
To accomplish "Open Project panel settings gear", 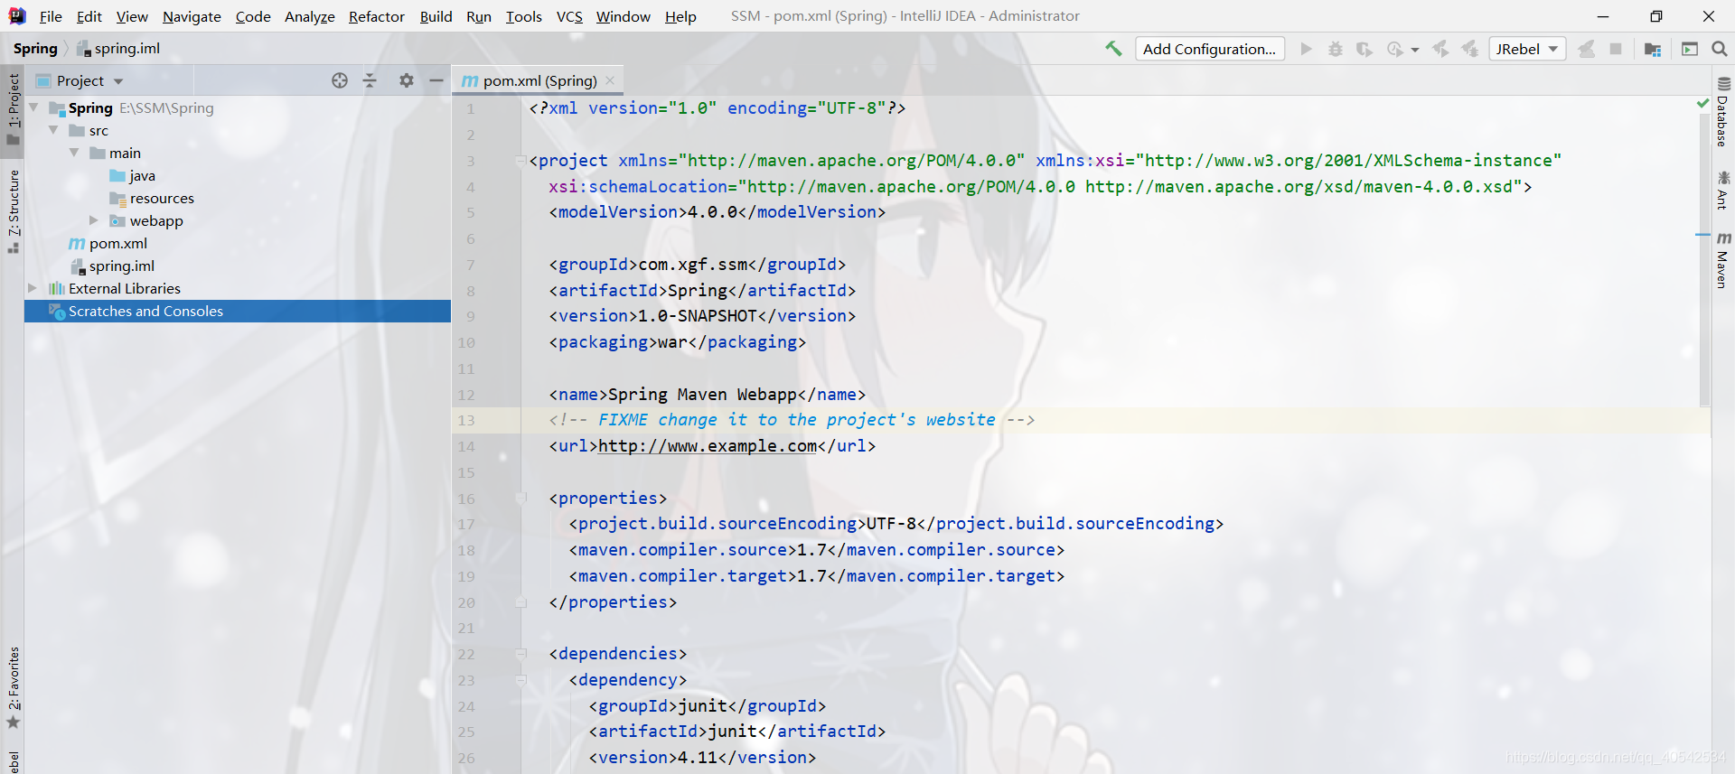I will click(407, 80).
